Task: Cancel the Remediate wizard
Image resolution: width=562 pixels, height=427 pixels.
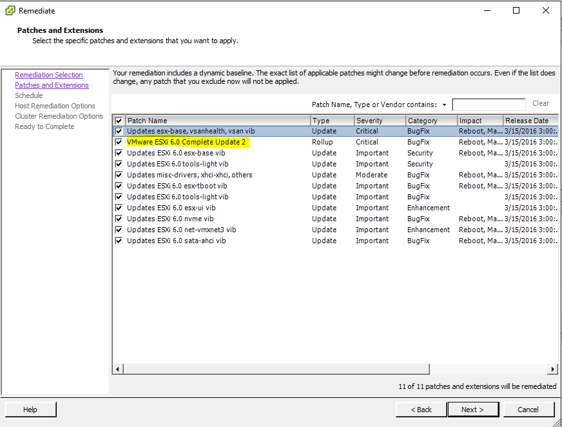Action: point(528,410)
